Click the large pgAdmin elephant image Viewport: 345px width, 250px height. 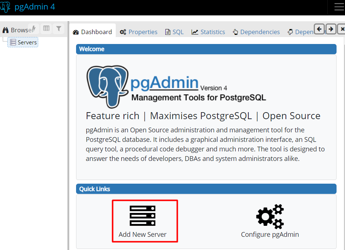pos(108,87)
